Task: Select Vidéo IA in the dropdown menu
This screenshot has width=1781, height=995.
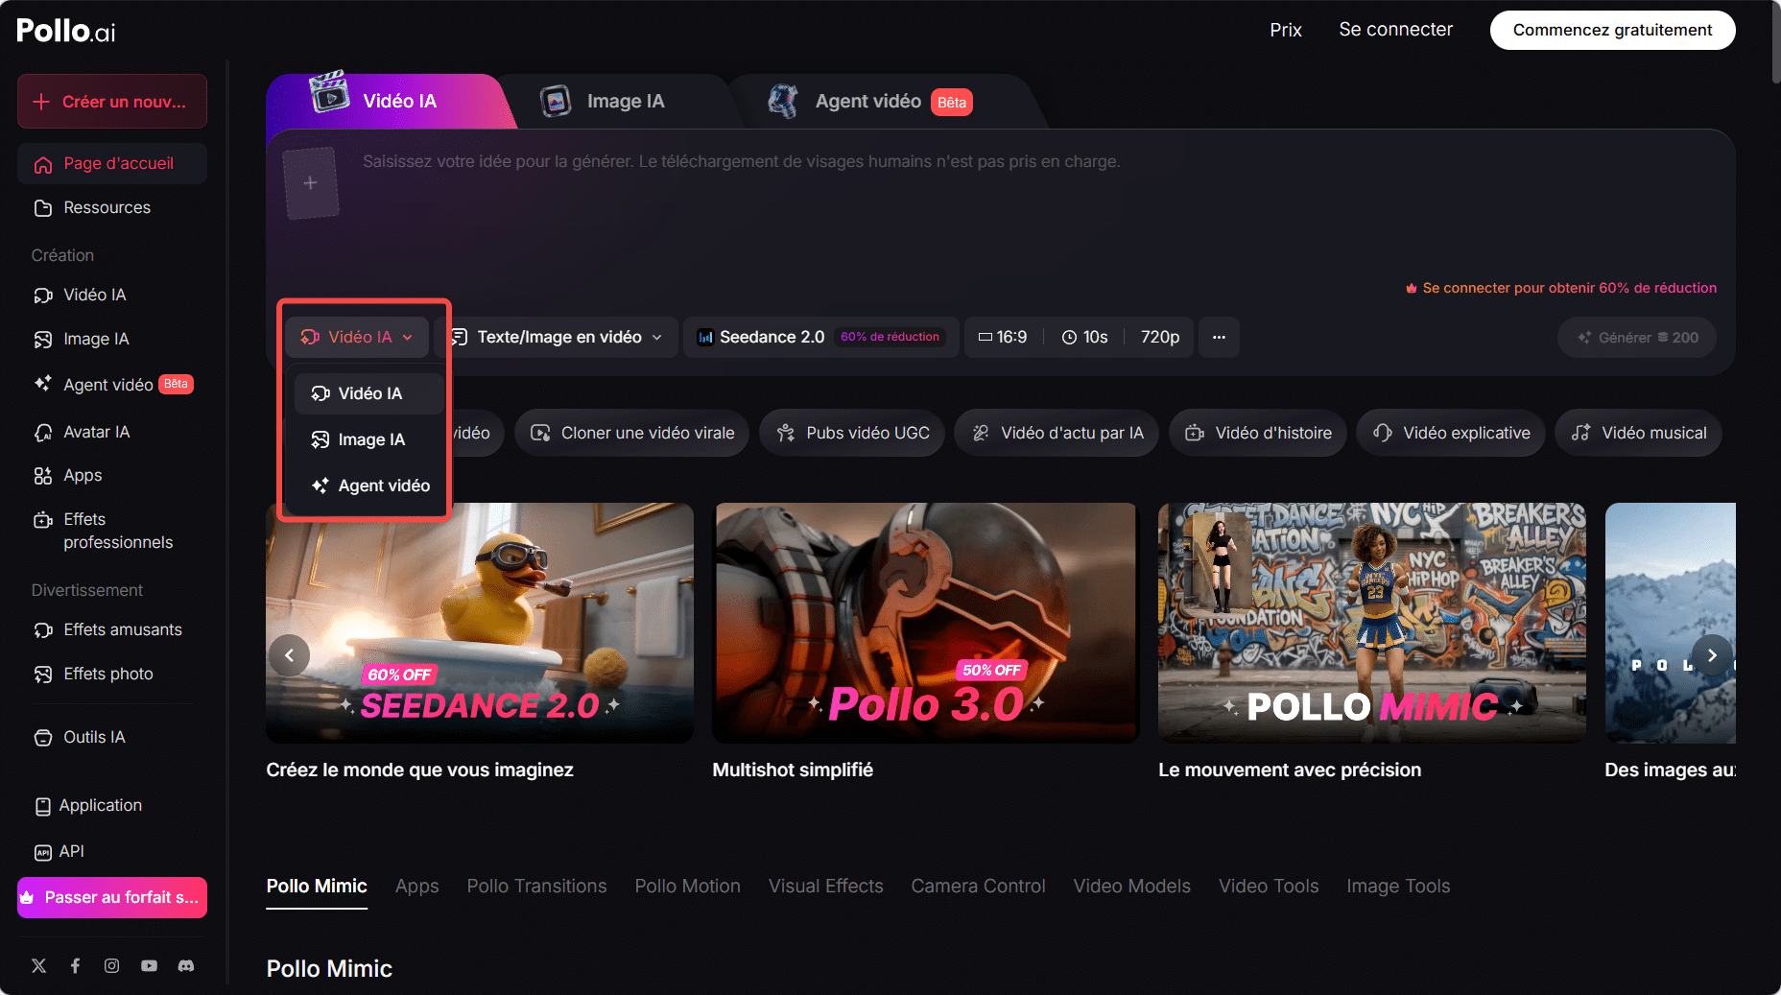Action: point(368,393)
